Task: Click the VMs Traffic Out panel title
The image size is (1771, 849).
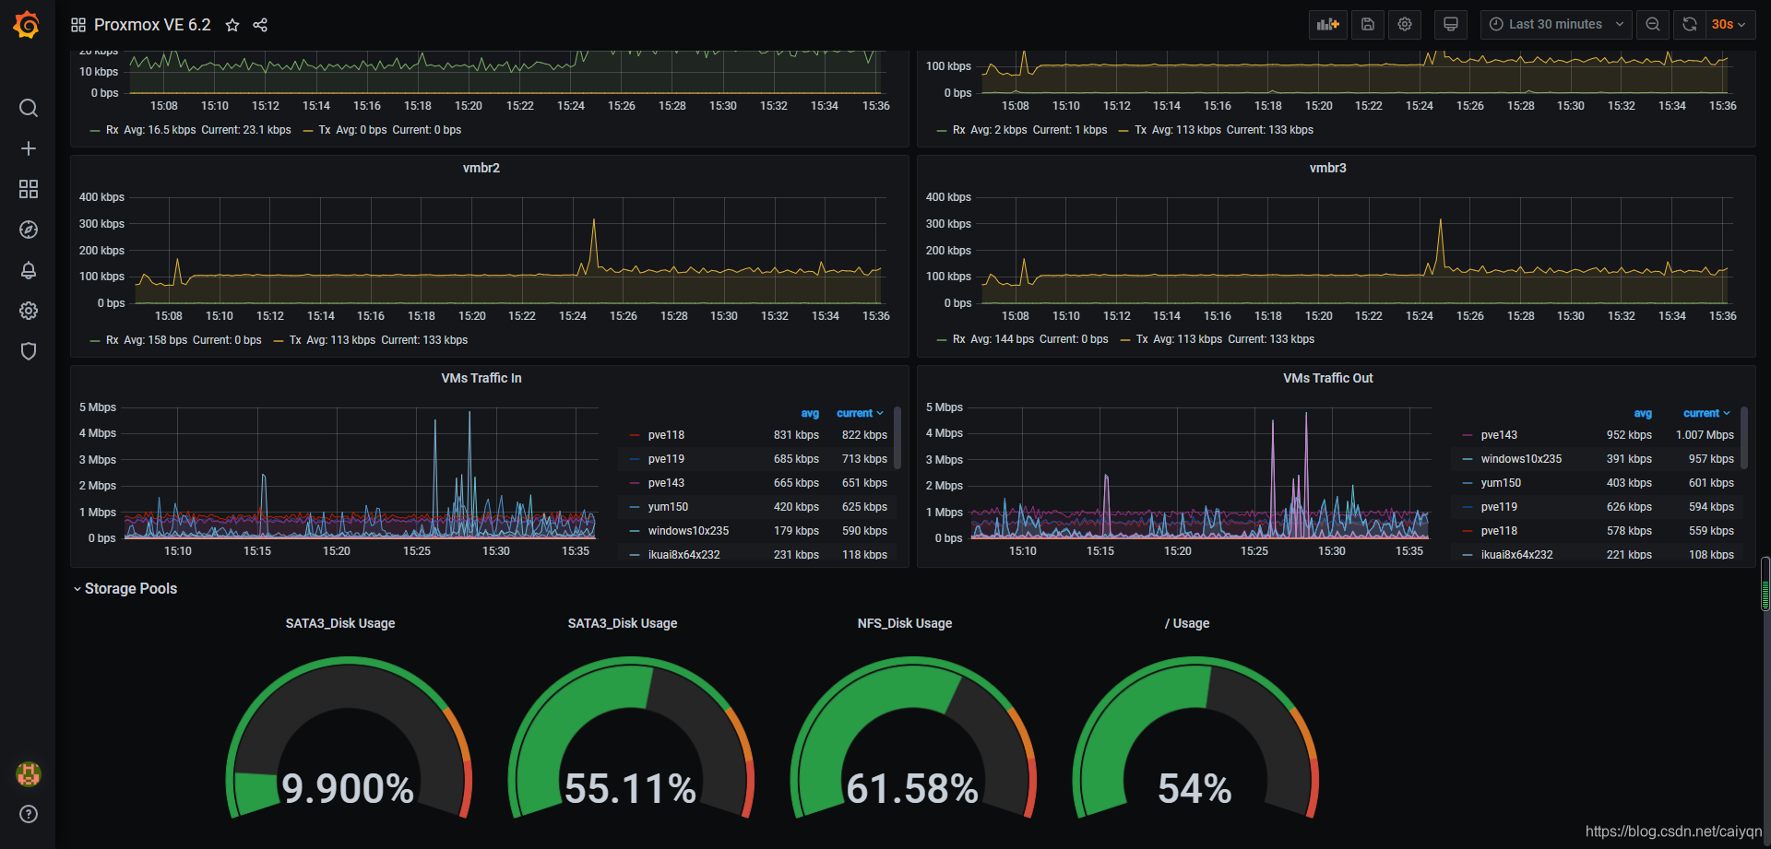Action: coord(1327,377)
